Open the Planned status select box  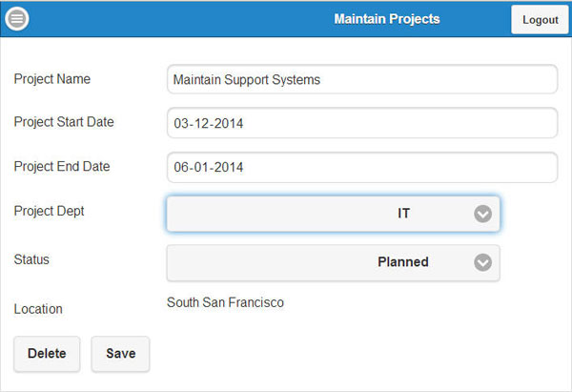click(x=333, y=262)
